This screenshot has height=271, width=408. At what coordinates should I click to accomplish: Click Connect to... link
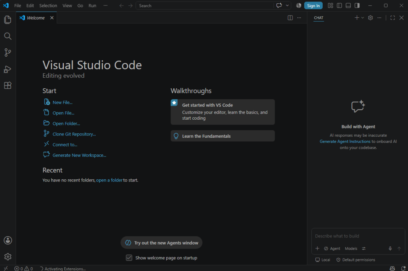point(65,145)
